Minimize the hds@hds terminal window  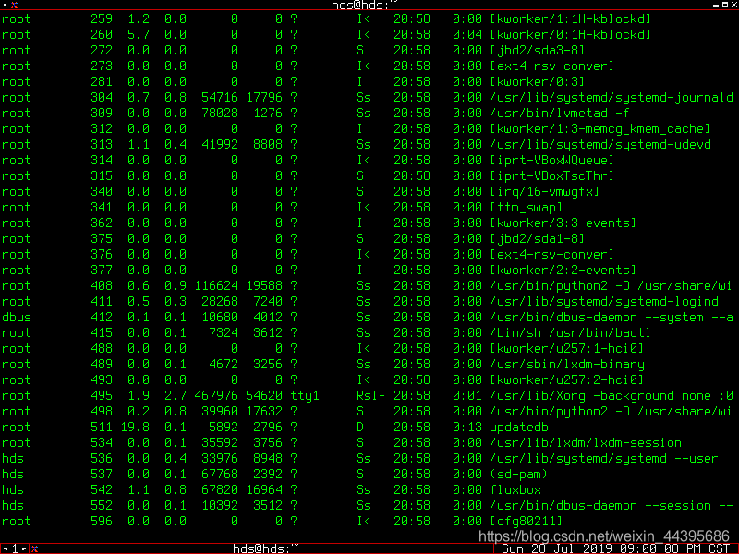coord(716,6)
